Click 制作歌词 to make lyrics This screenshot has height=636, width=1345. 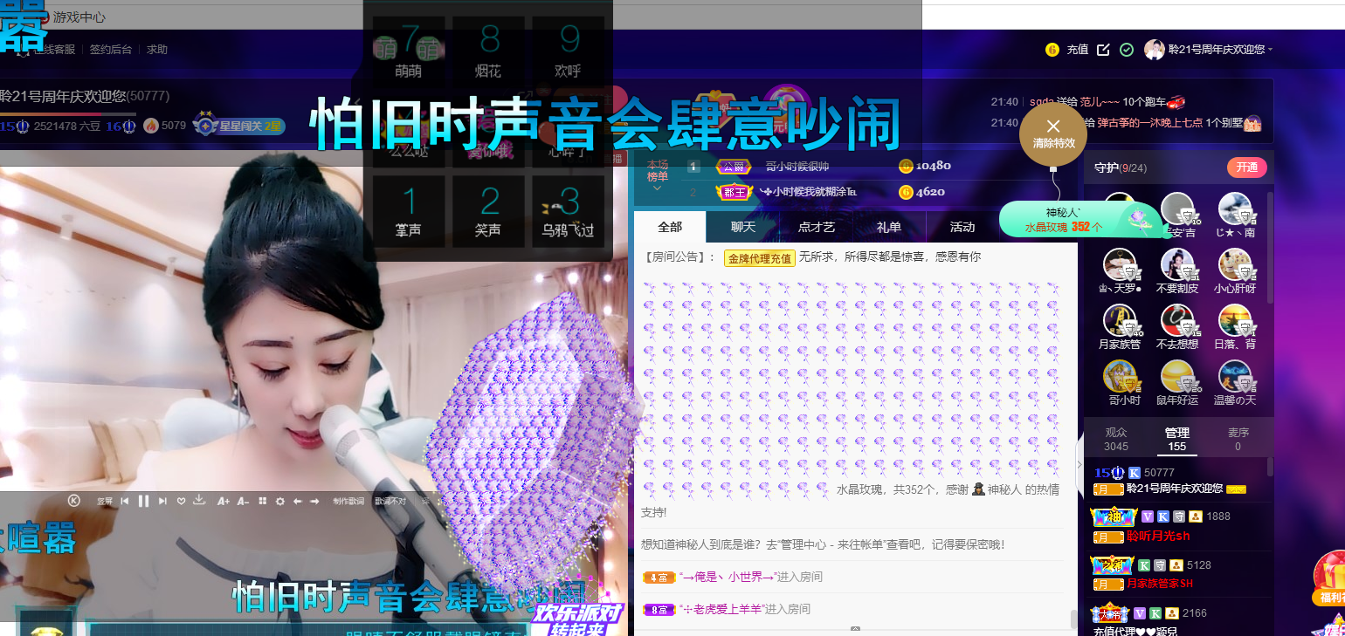click(348, 501)
